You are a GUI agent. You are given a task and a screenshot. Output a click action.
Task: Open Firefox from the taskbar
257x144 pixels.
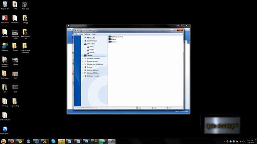[x=12, y=141]
